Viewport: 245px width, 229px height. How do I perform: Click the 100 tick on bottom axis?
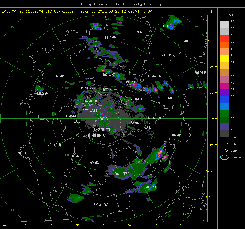coord(155,225)
